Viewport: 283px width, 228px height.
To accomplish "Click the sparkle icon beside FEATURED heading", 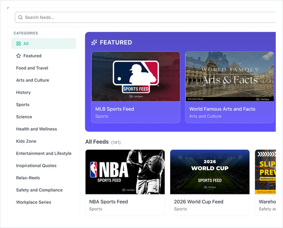I will point(94,43).
